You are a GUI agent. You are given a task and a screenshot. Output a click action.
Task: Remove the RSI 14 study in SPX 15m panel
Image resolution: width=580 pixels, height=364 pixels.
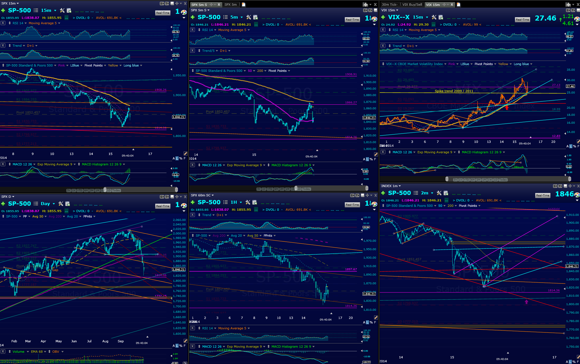[3, 23]
